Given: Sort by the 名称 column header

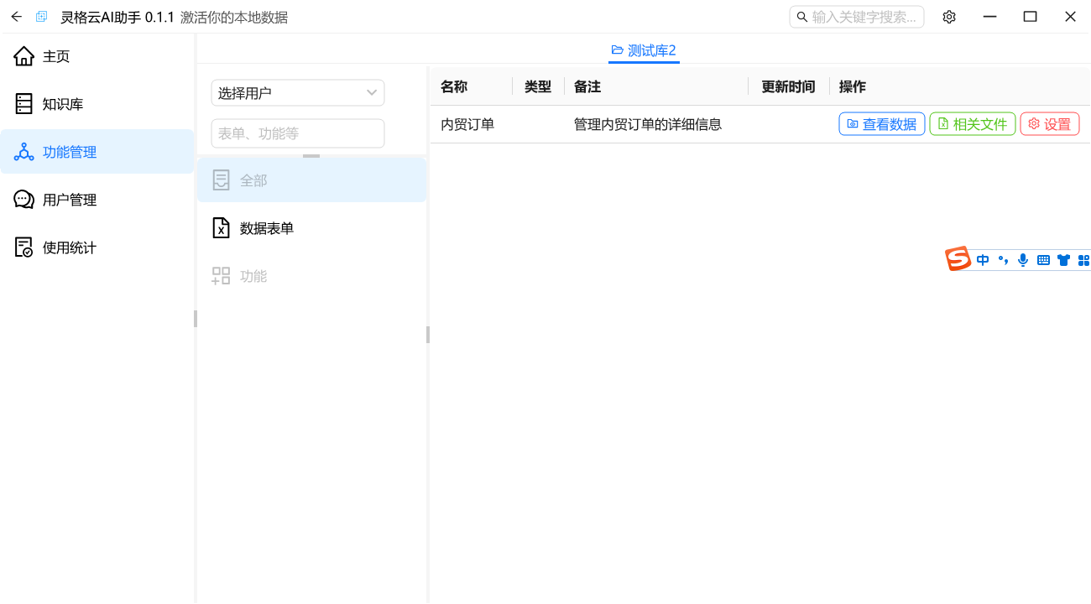Looking at the screenshot, I should coord(454,86).
